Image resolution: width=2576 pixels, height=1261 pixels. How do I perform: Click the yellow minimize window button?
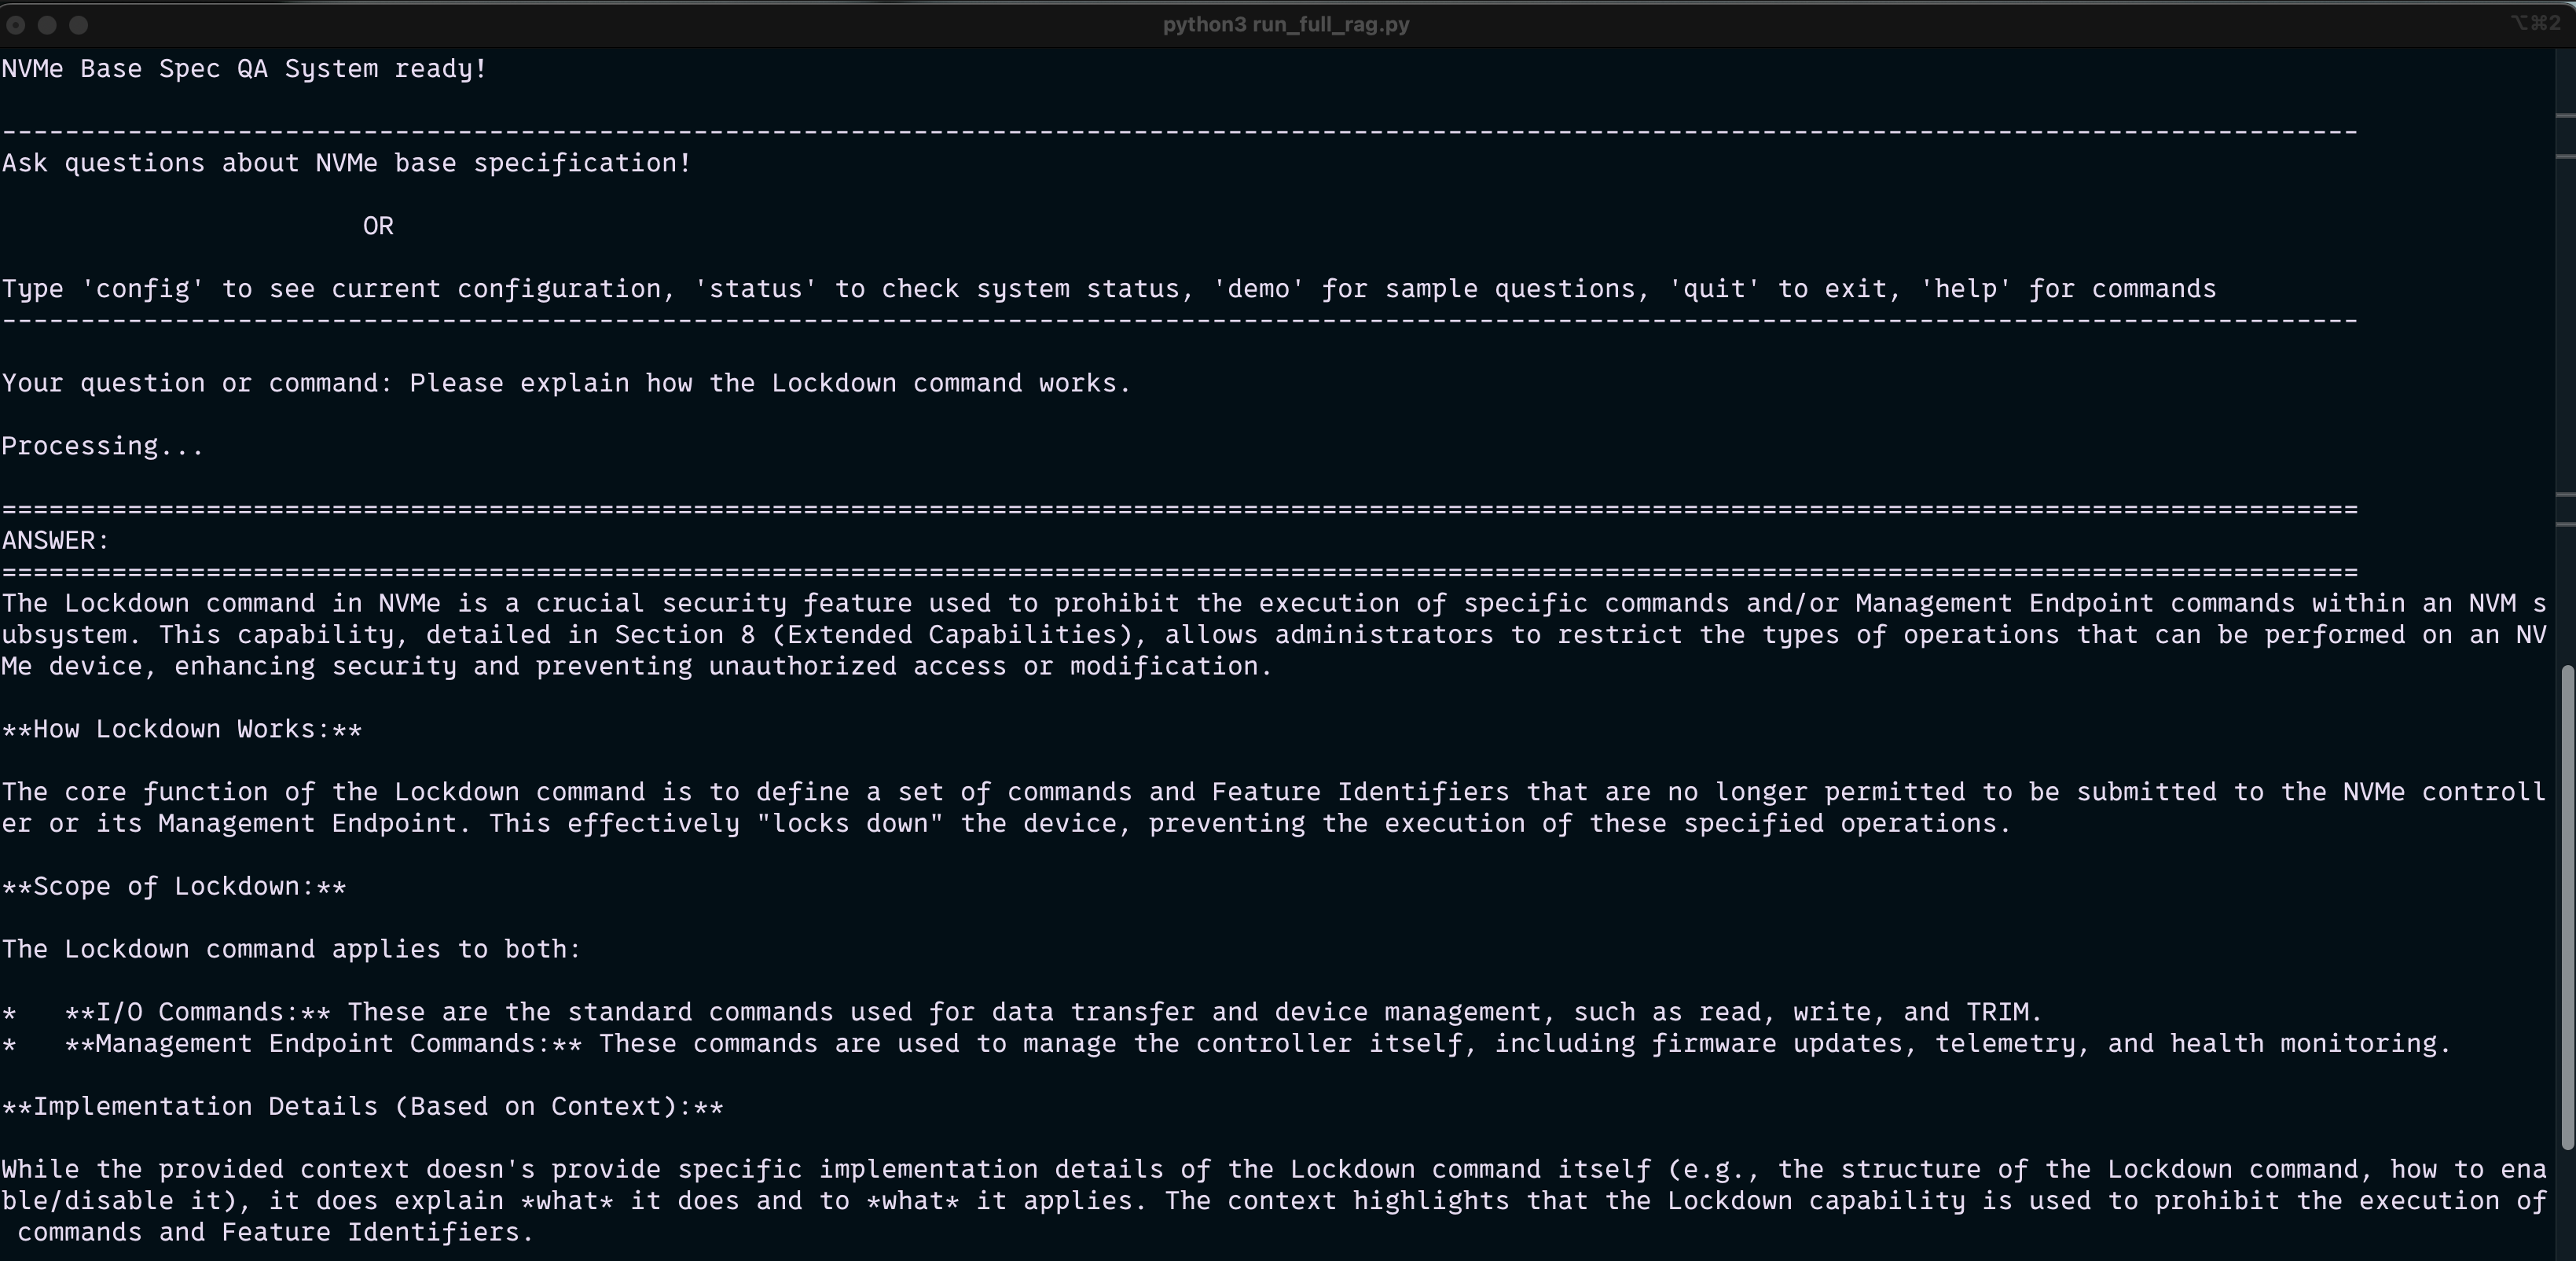47,25
